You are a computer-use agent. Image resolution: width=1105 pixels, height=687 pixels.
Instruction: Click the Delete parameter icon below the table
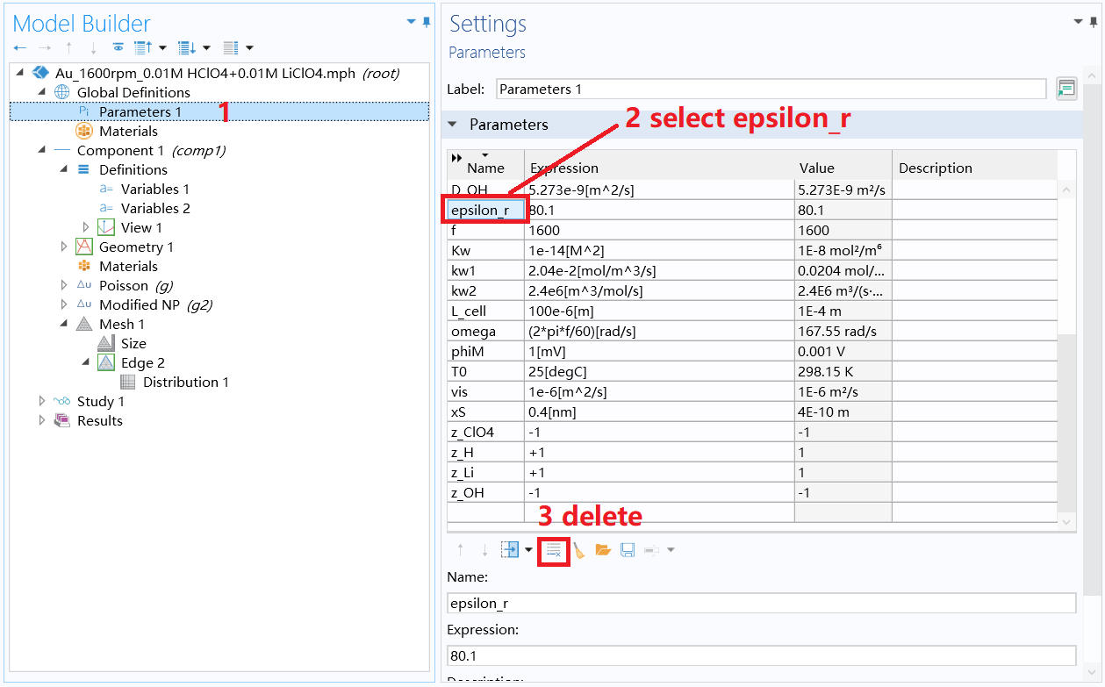click(553, 550)
